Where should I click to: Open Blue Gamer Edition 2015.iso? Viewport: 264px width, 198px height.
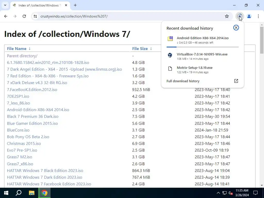click(32, 123)
